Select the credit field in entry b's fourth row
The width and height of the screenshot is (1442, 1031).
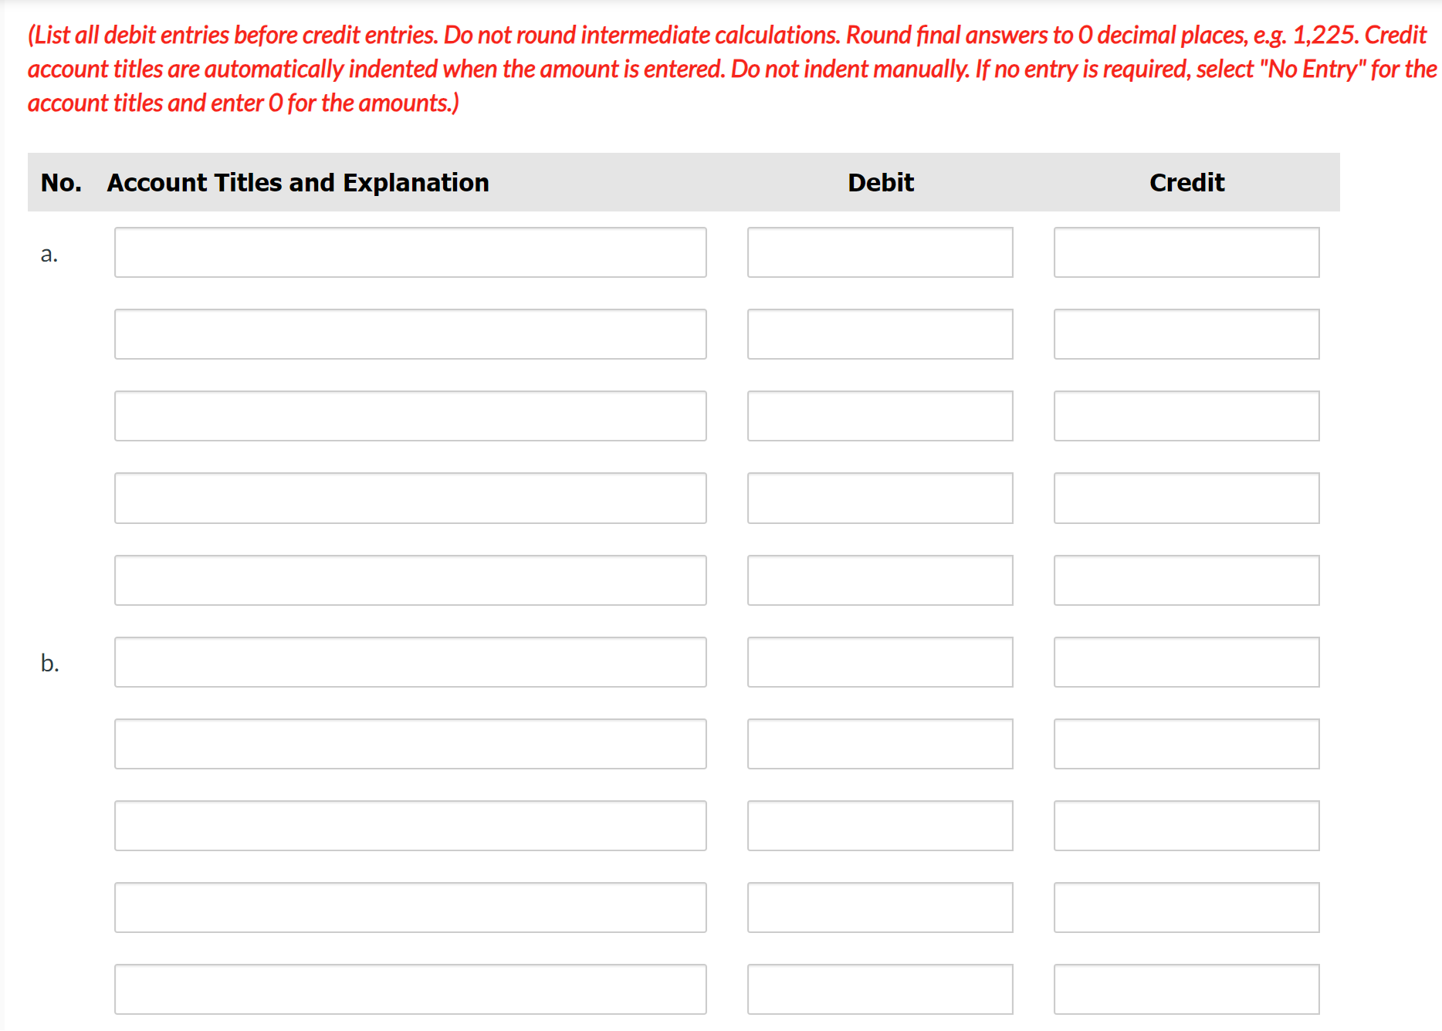pyautogui.click(x=1186, y=908)
